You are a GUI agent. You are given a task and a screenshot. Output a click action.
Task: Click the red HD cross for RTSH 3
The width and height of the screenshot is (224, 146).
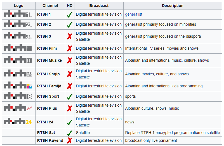(x=70, y=36)
